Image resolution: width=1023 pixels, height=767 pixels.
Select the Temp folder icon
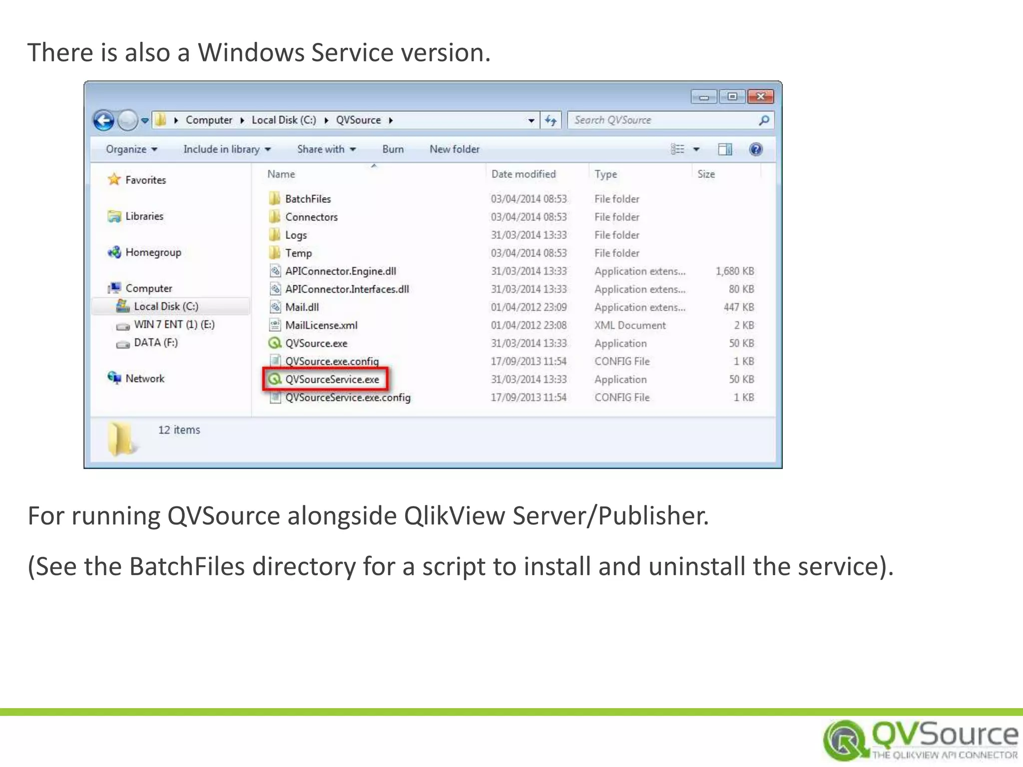[x=274, y=253]
